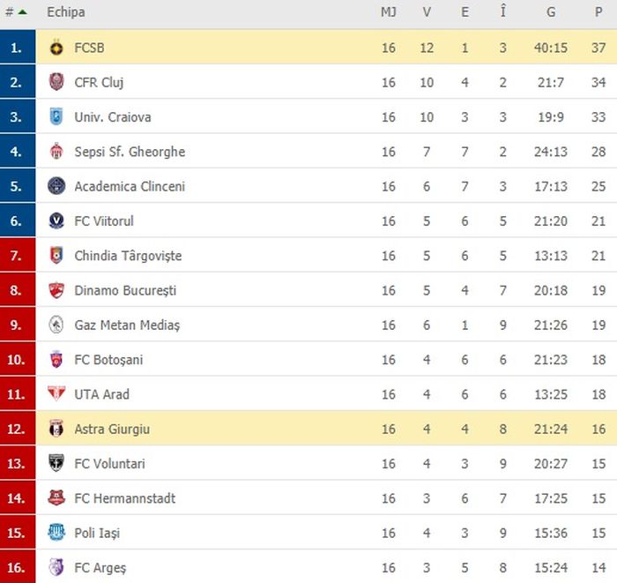
Task: Click the Academica Clinceni badge icon
Action: click(56, 186)
